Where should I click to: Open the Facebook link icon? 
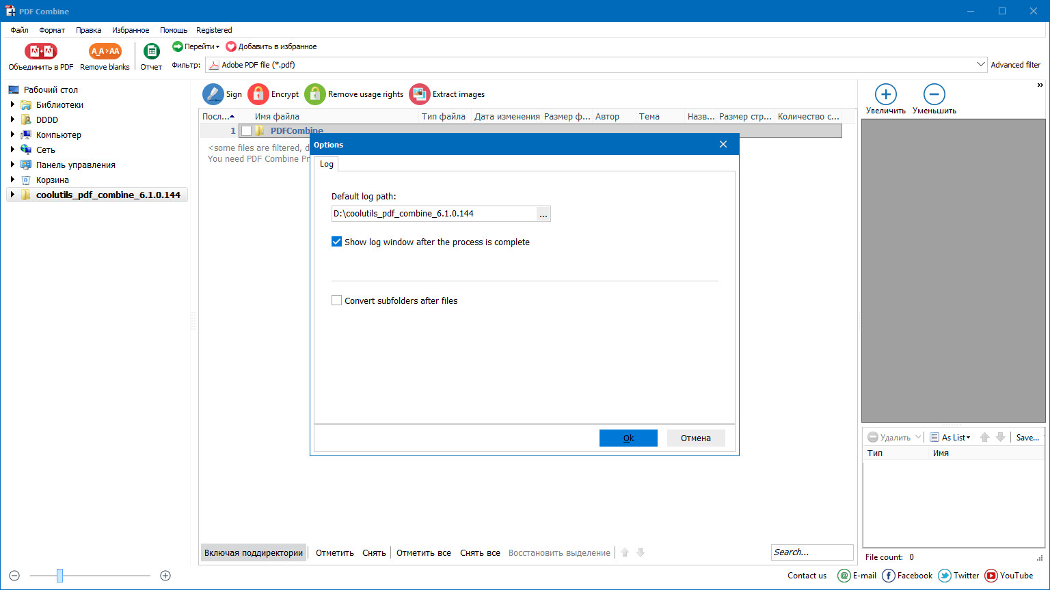(889, 576)
